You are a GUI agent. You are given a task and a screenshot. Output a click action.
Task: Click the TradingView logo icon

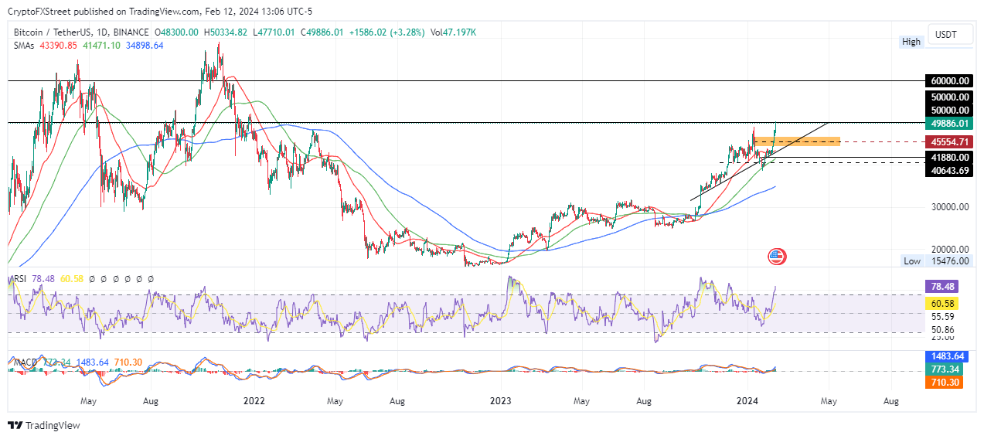(x=15, y=425)
